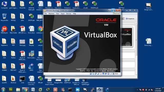Show hidden system tray icons
Image resolution: width=164 pixels, height=92 pixels.
[137, 90]
